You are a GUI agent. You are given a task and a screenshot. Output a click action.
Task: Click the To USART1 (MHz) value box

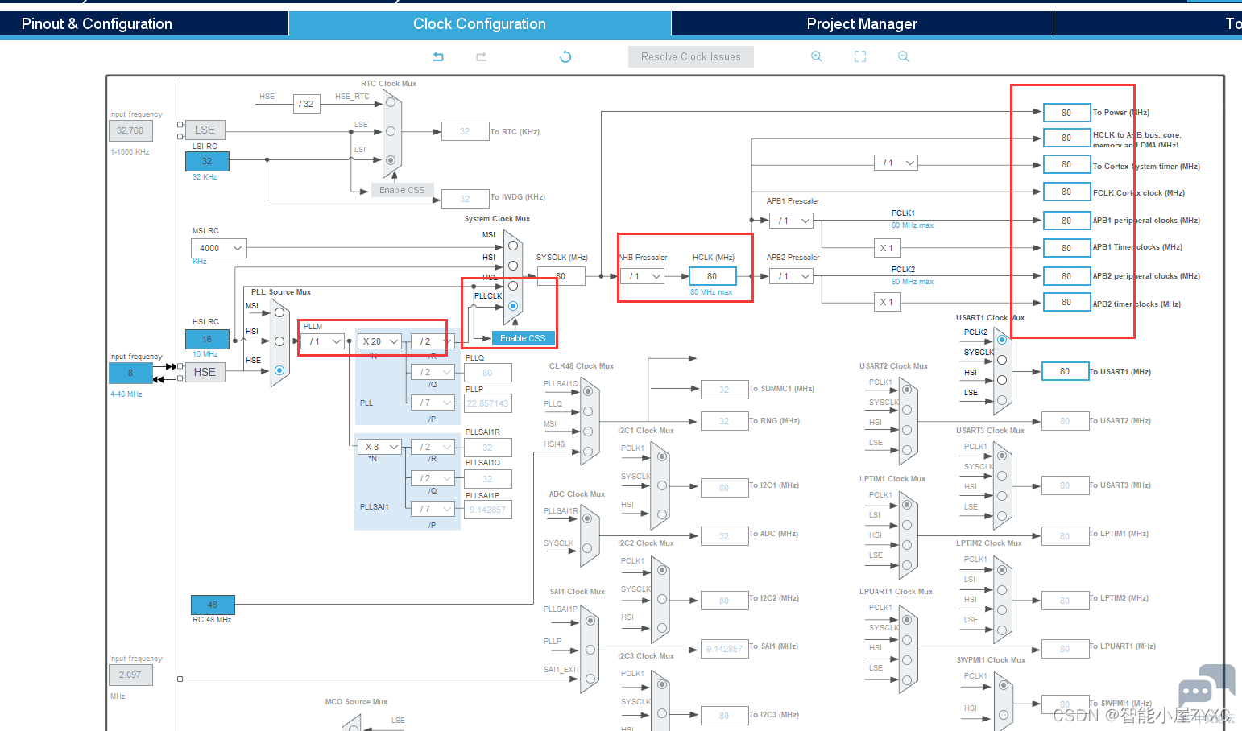1065,371
